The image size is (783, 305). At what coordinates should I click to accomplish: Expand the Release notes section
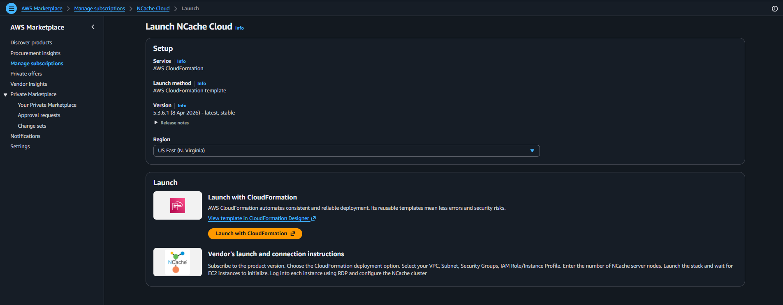coord(171,123)
